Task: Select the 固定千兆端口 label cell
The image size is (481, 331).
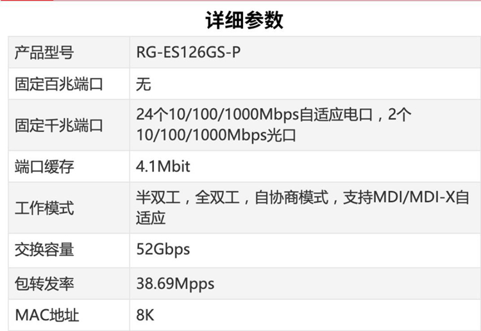Action: coord(69,125)
